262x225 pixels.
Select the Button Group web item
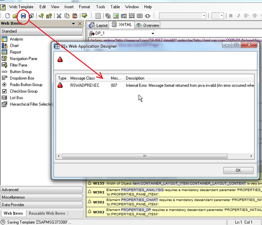pos(17,72)
